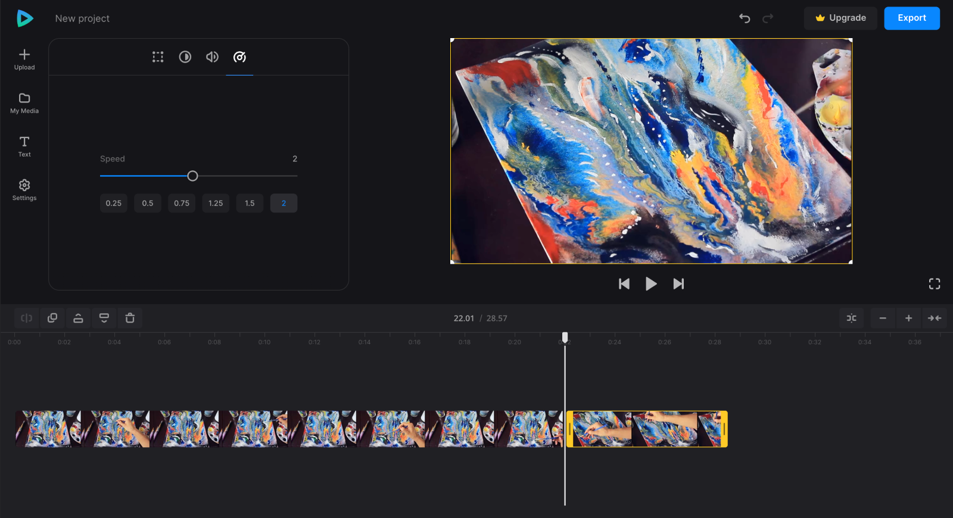Screen dimensions: 953x518
Task: Click the move layer down icon
Action: (104, 318)
